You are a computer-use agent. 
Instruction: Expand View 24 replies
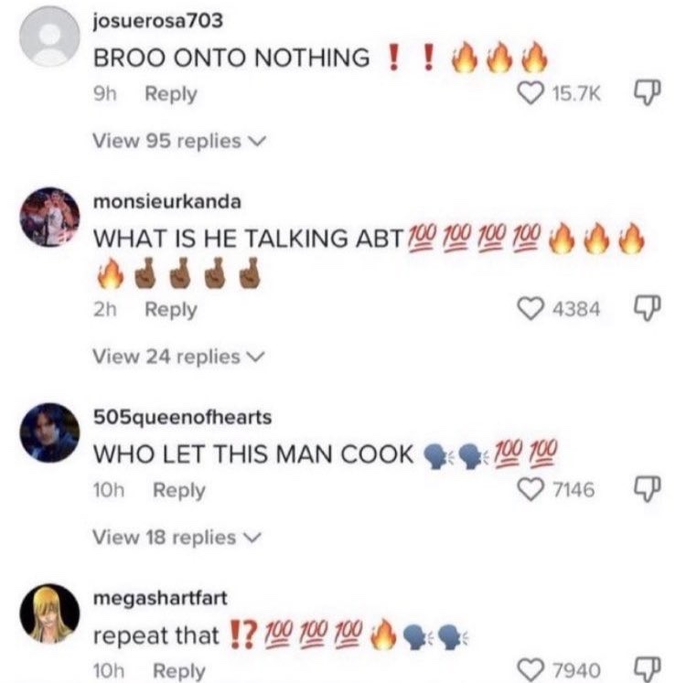coord(179,357)
